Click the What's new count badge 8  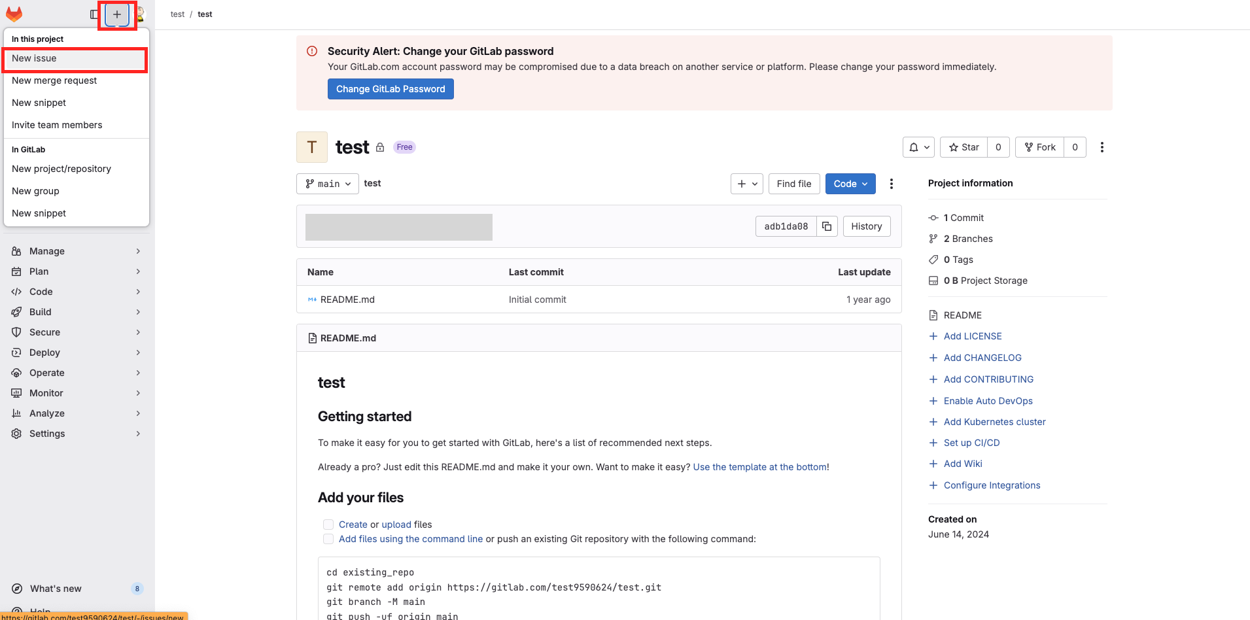click(137, 589)
